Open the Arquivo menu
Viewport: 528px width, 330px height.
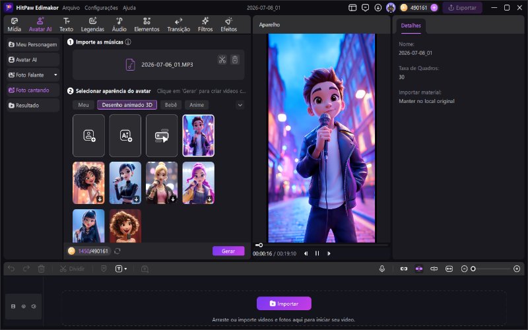click(71, 8)
